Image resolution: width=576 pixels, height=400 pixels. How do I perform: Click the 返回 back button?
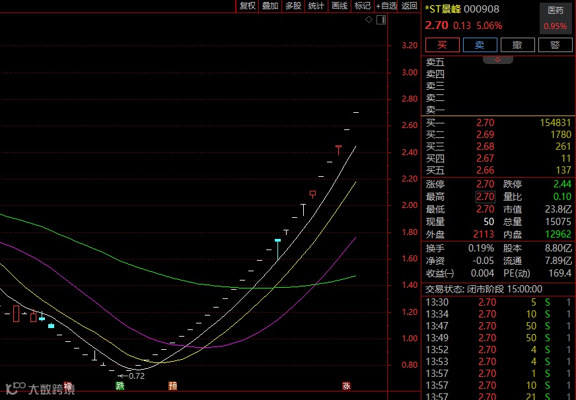(x=409, y=6)
